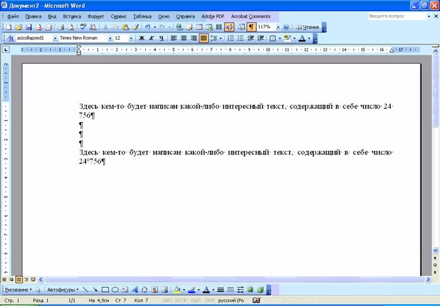This screenshot has width=440, height=306.
Task: Save the document with the diskette icon
Action: 29,27
